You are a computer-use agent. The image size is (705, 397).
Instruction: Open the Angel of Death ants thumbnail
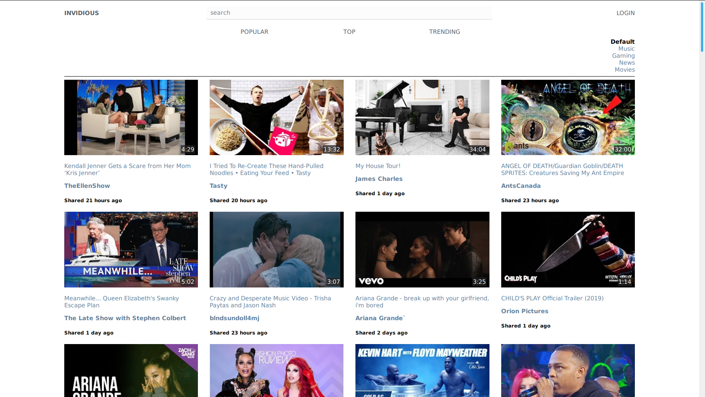[568, 117]
